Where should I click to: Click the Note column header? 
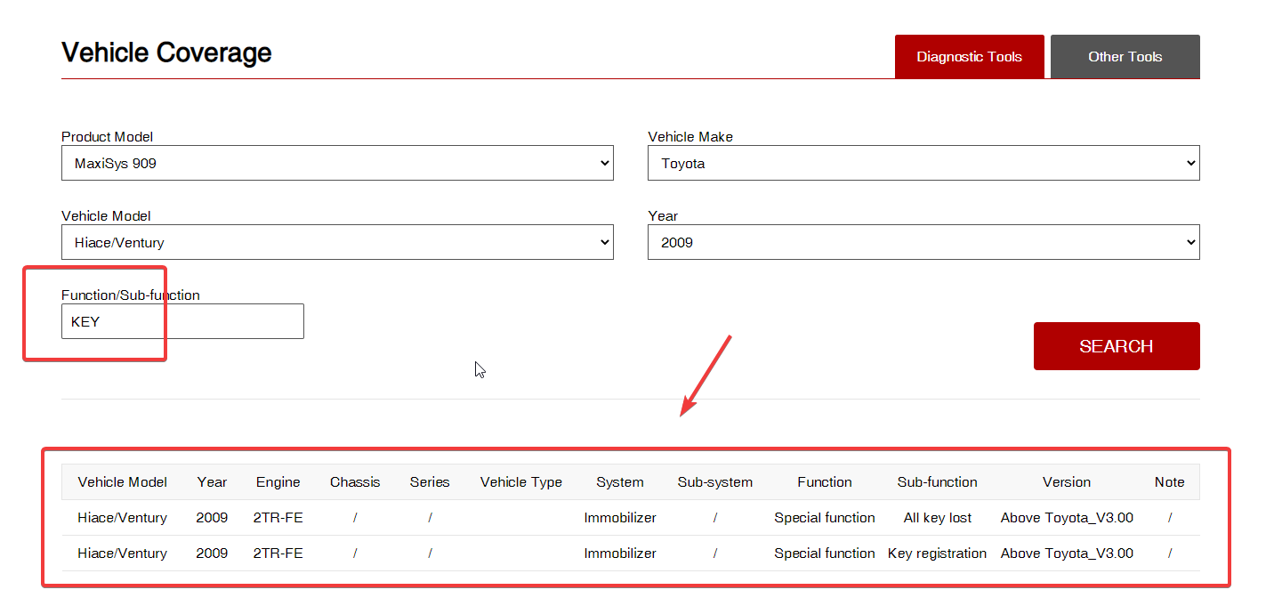(x=1169, y=482)
